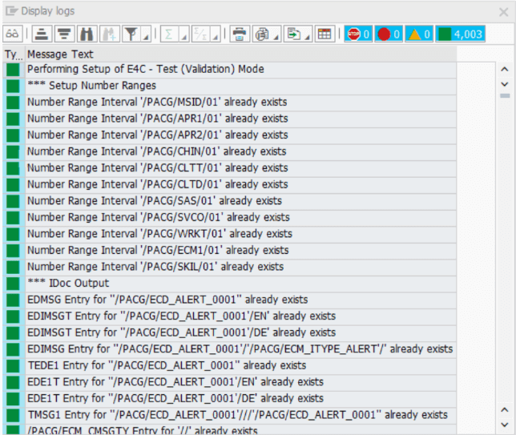Image resolution: width=516 pixels, height=435 pixels.
Task: Click the vertical scrollbar thumb
Action: pos(505,96)
